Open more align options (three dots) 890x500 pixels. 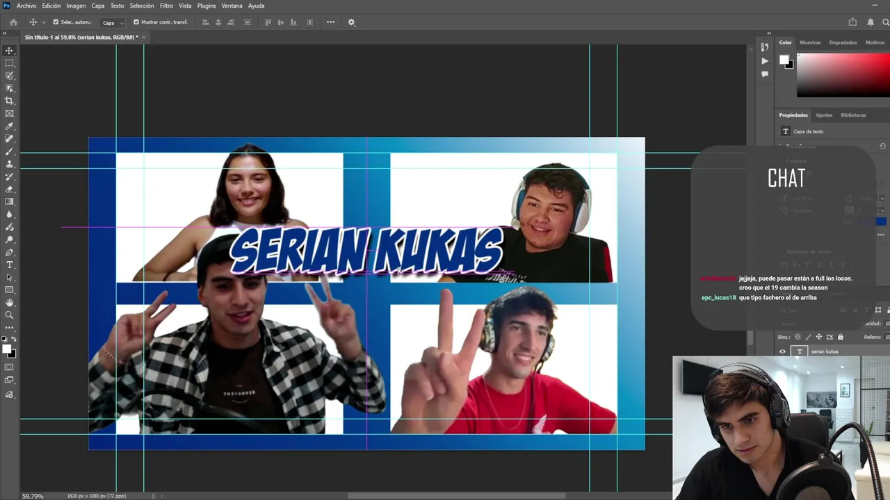[330, 22]
